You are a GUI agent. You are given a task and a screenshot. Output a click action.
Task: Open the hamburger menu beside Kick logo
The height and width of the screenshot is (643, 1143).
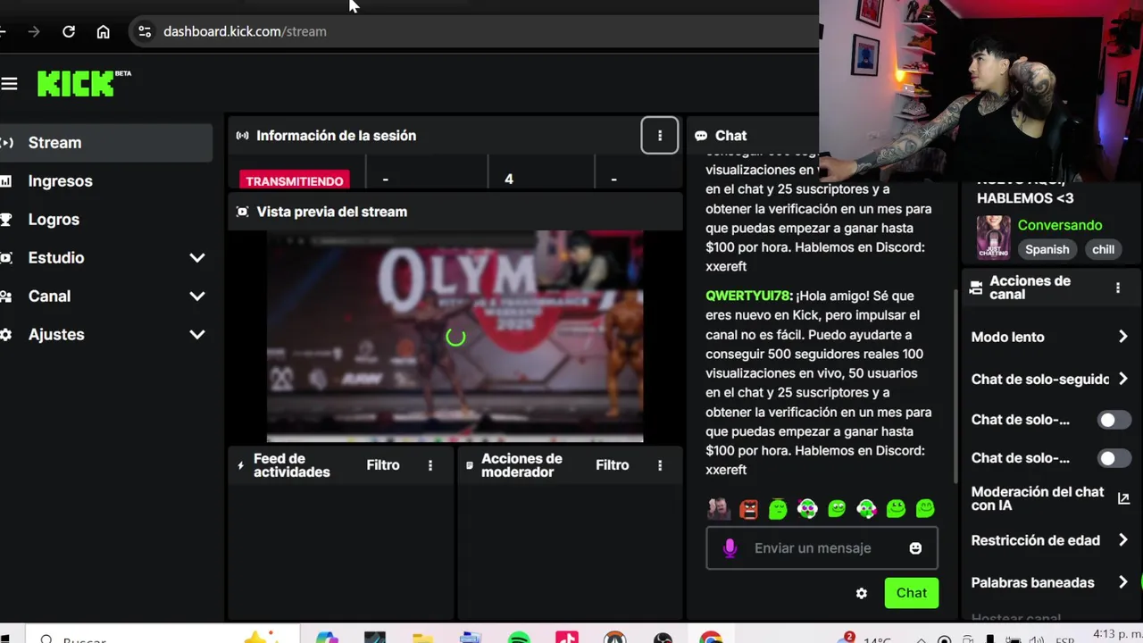tap(9, 84)
